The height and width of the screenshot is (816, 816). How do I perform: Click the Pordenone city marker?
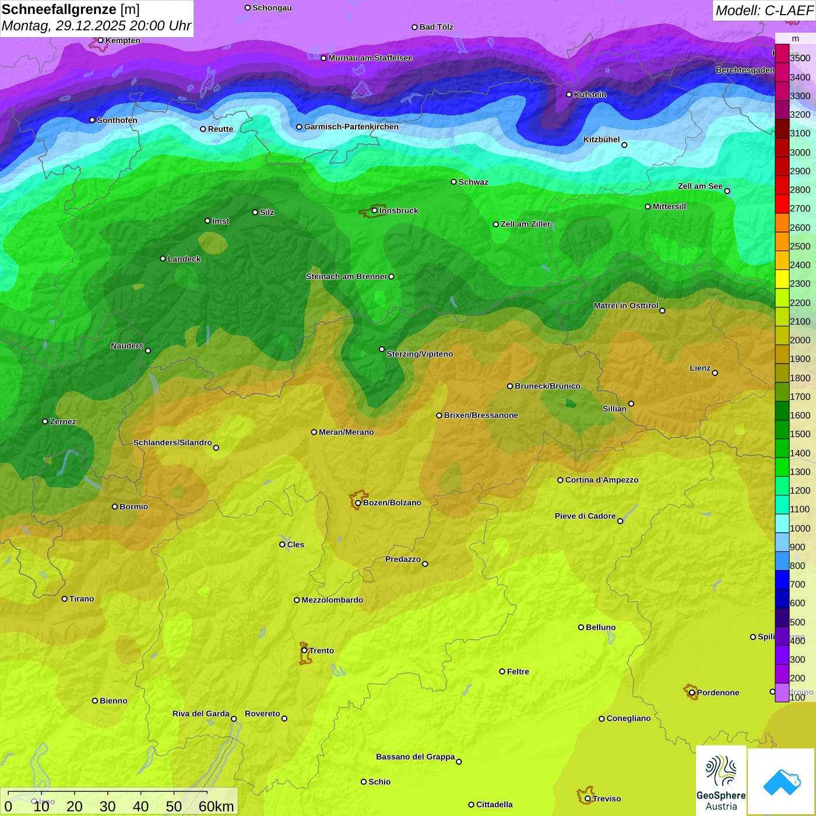[x=692, y=692]
